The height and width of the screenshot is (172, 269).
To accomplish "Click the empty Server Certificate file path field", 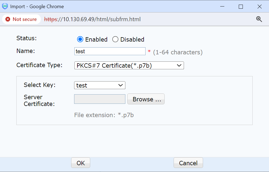I will [x=99, y=99].
